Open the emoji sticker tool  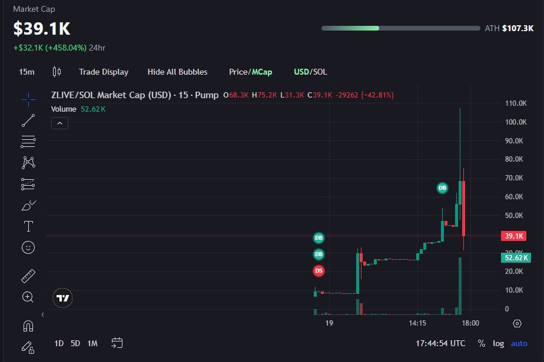click(x=28, y=247)
